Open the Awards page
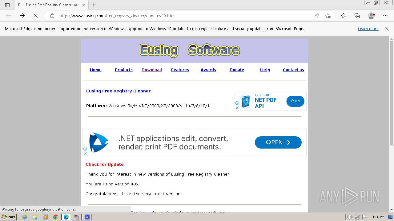The image size is (394, 221). (x=208, y=70)
